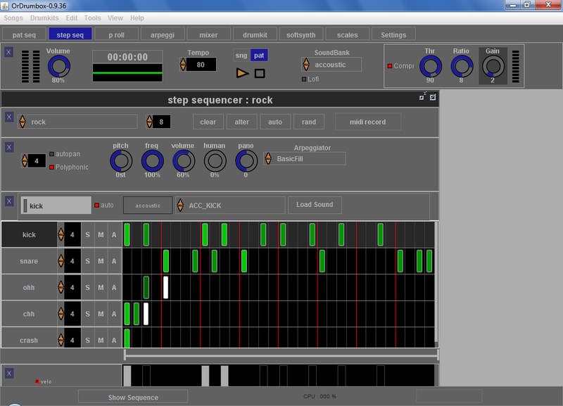Image resolution: width=563 pixels, height=406 pixels.
Task: Mute the crash track
Action: (101, 340)
